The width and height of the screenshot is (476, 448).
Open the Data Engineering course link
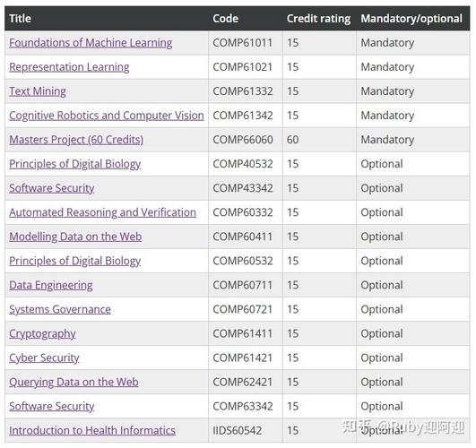[x=51, y=285]
